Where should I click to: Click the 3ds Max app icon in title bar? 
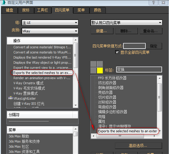[4, 2]
